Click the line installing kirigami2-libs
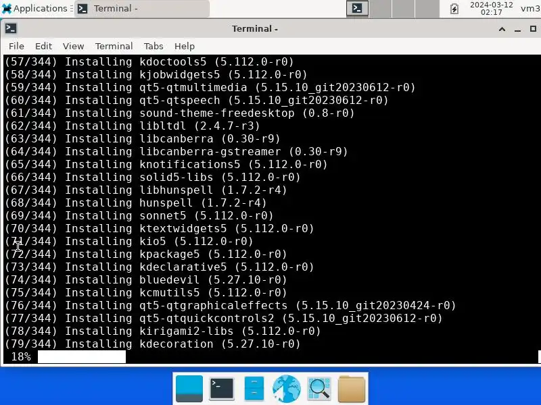 tap(162, 331)
